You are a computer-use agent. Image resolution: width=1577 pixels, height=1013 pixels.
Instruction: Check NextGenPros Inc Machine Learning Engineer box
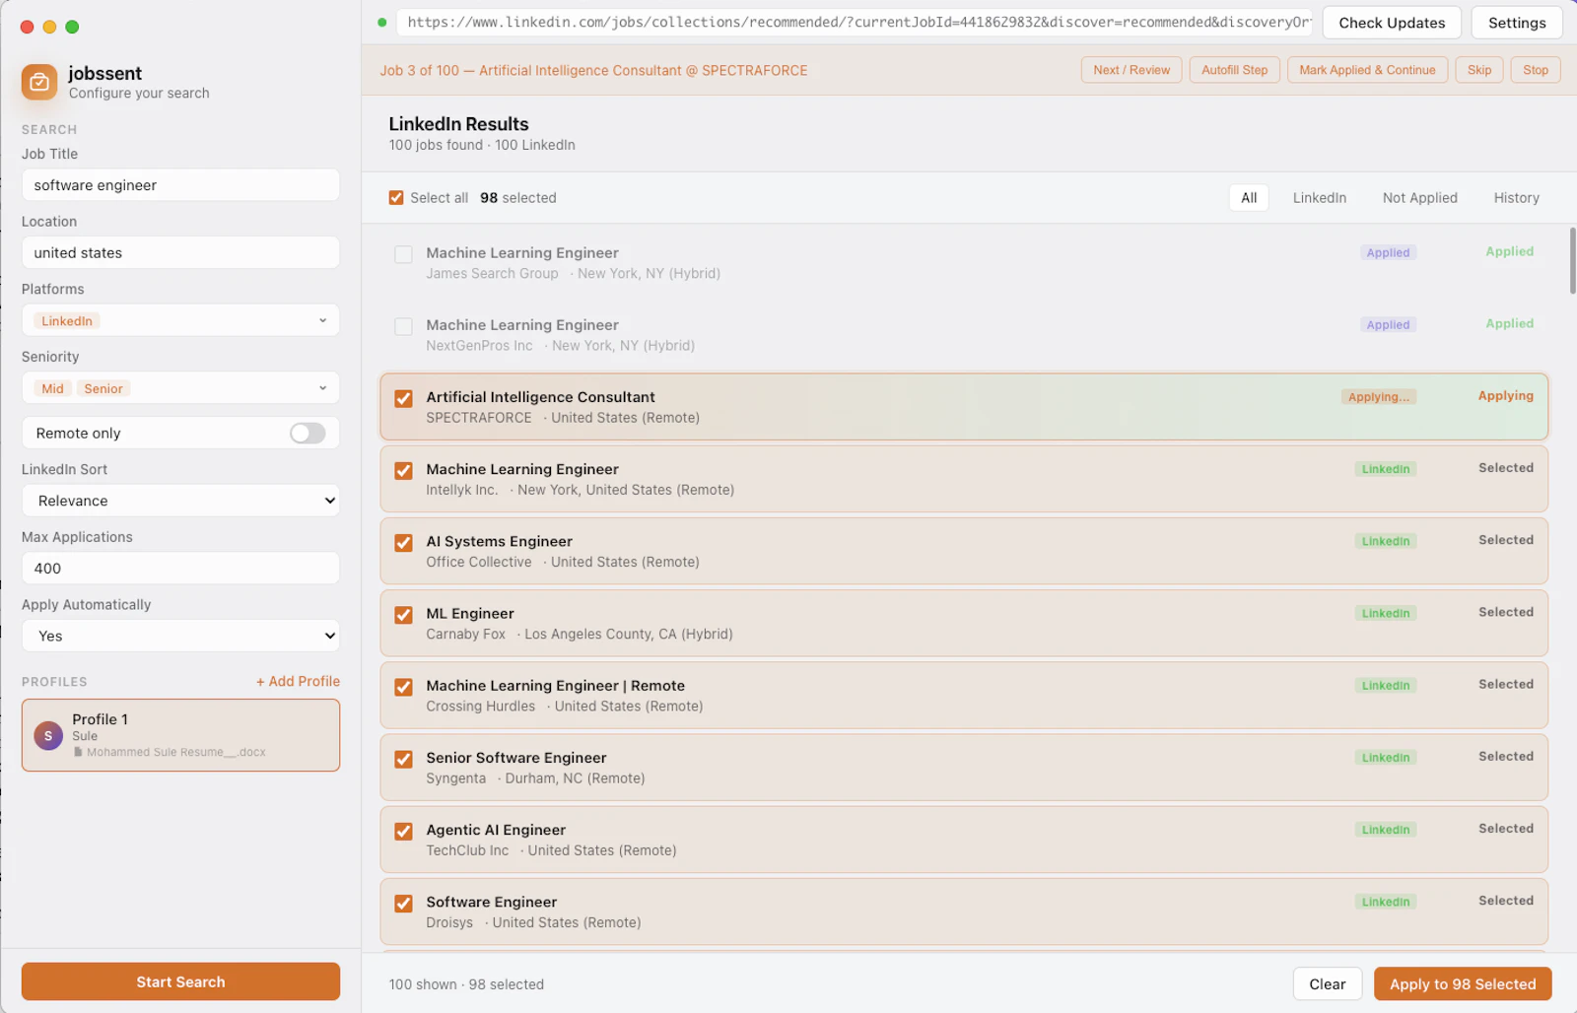click(403, 326)
